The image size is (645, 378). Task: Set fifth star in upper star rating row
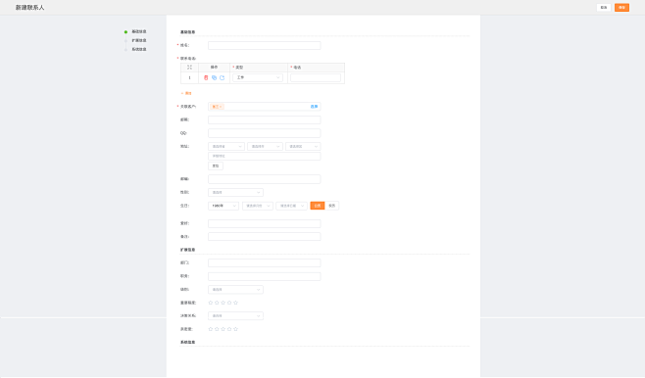(235, 303)
